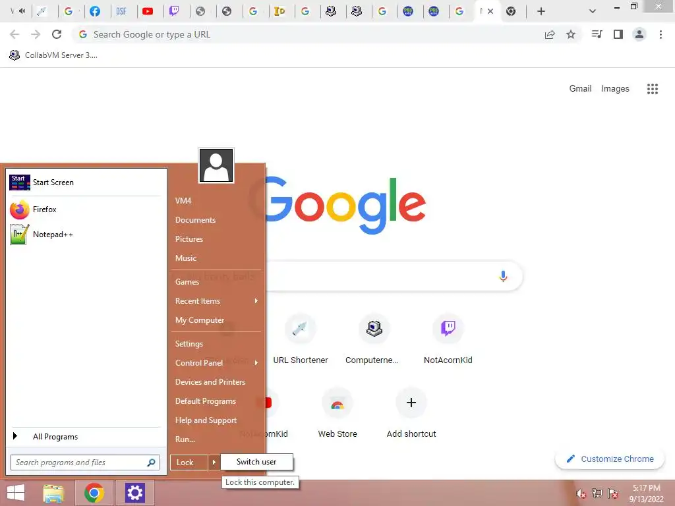Open the URL Shortener shortcut
This screenshot has width=675, height=506.
[301, 339]
